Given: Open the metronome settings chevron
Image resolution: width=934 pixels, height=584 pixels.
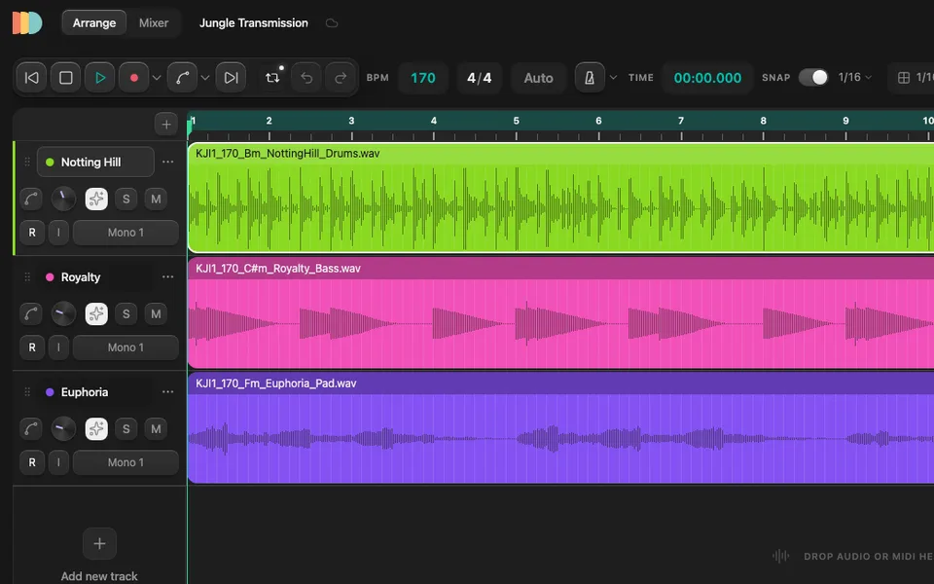Looking at the screenshot, I should pyautogui.click(x=613, y=78).
